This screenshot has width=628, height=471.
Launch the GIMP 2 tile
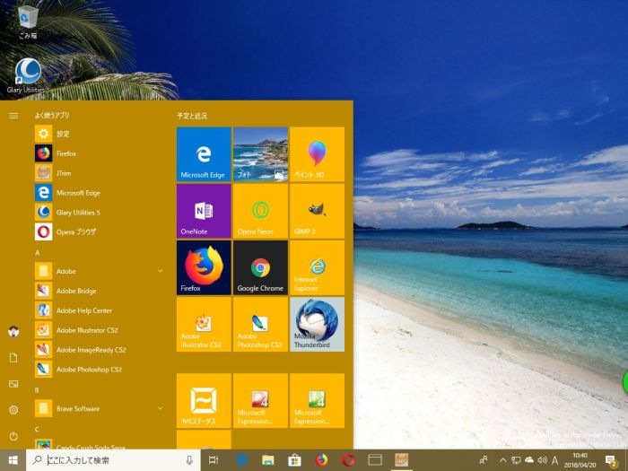pyautogui.click(x=317, y=210)
